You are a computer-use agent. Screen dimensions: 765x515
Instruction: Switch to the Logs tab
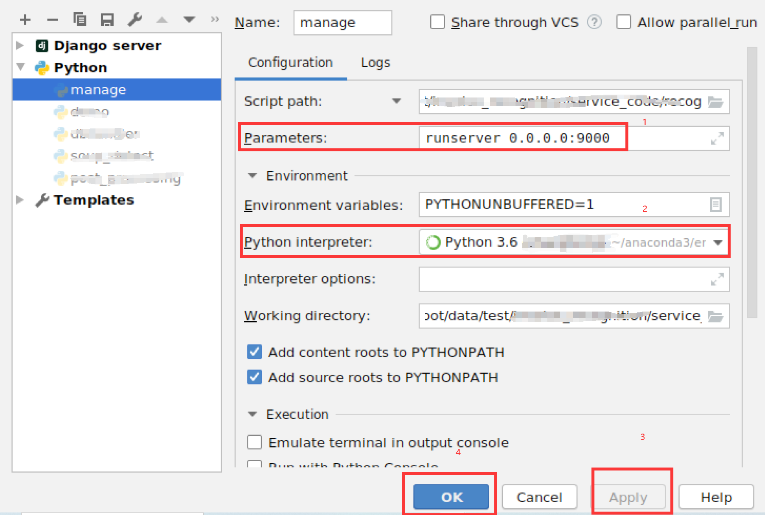pos(375,63)
